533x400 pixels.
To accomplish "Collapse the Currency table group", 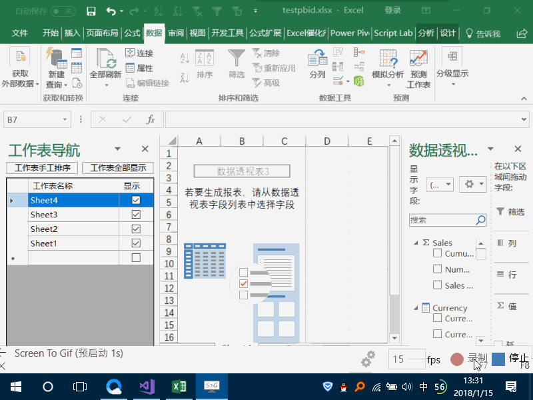I will 416,308.
